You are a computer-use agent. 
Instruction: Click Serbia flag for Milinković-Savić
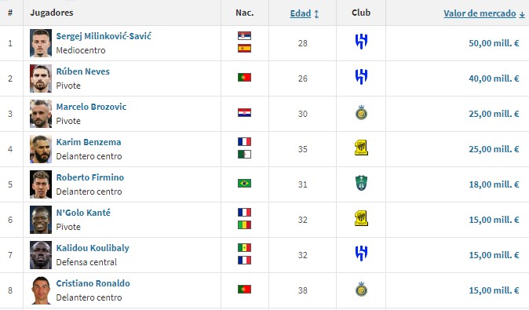click(244, 36)
